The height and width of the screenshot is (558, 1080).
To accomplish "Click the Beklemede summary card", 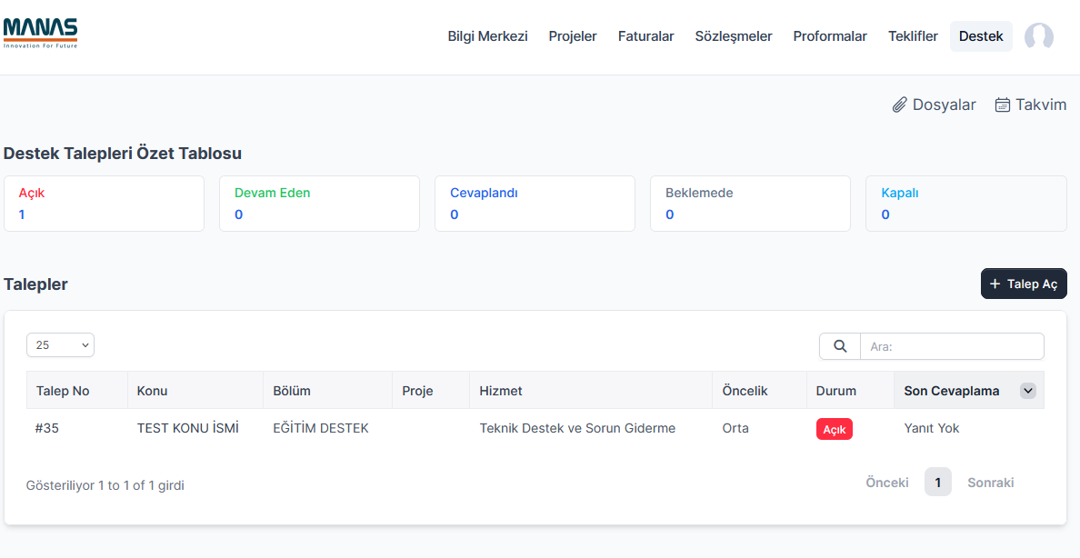I will click(x=750, y=203).
